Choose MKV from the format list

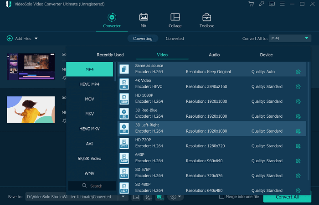89,114
